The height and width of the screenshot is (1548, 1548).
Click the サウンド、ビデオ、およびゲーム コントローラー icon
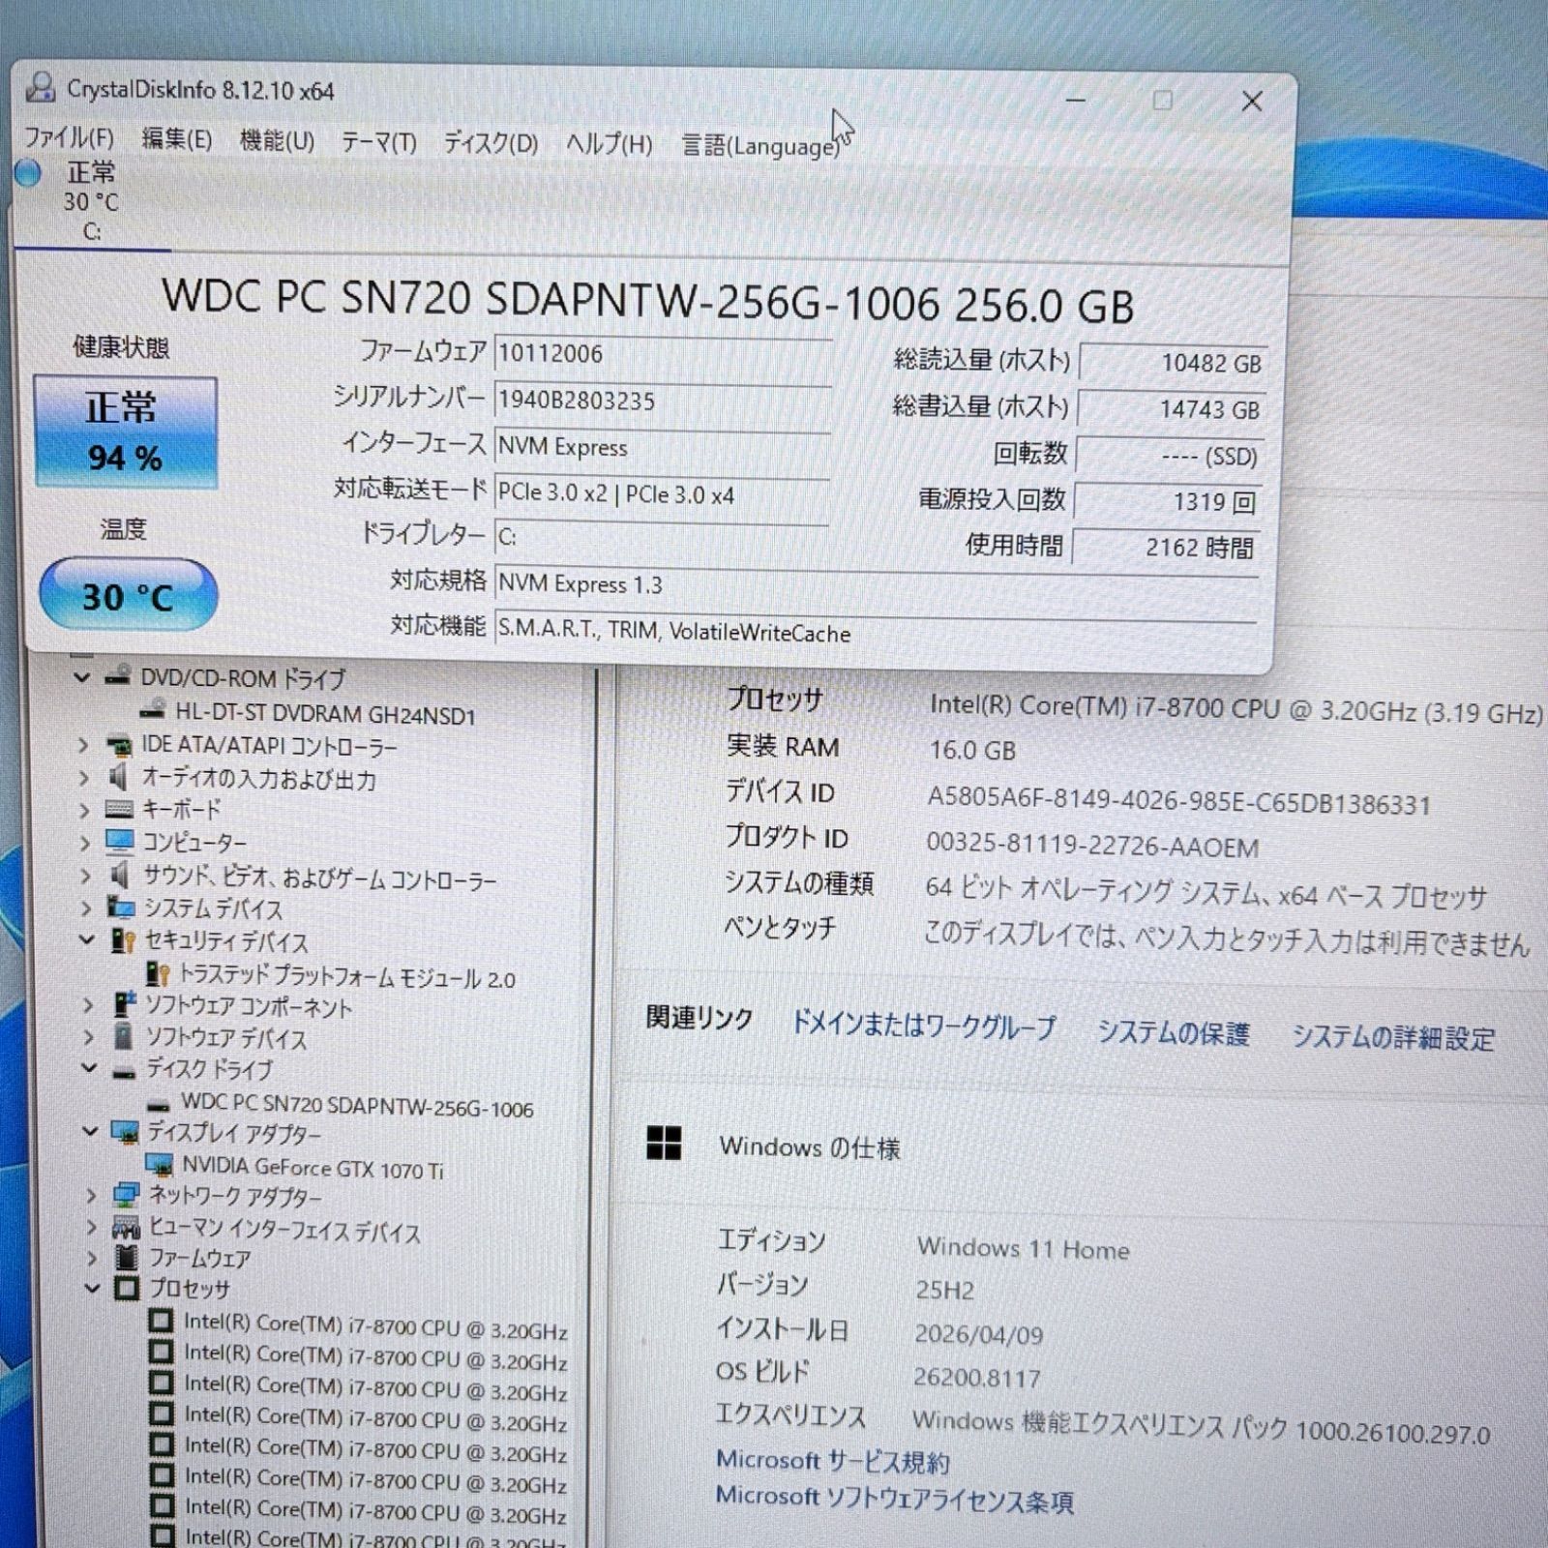(120, 876)
